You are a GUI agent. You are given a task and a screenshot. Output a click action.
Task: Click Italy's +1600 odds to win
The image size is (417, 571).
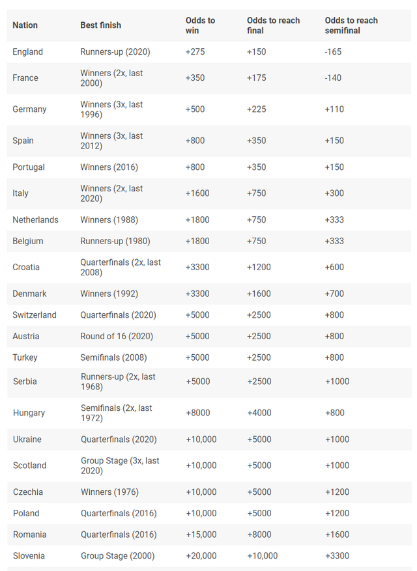[197, 193]
